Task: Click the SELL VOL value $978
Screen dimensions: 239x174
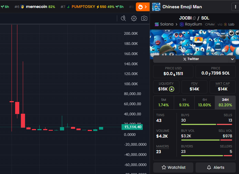Action: point(227,136)
